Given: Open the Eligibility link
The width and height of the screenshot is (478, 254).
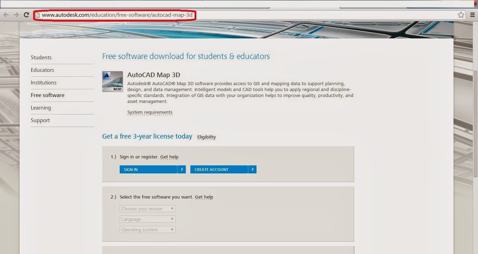Looking at the screenshot, I should [x=206, y=137].
